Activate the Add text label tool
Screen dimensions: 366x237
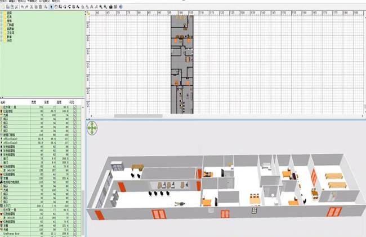coord(78,7)
